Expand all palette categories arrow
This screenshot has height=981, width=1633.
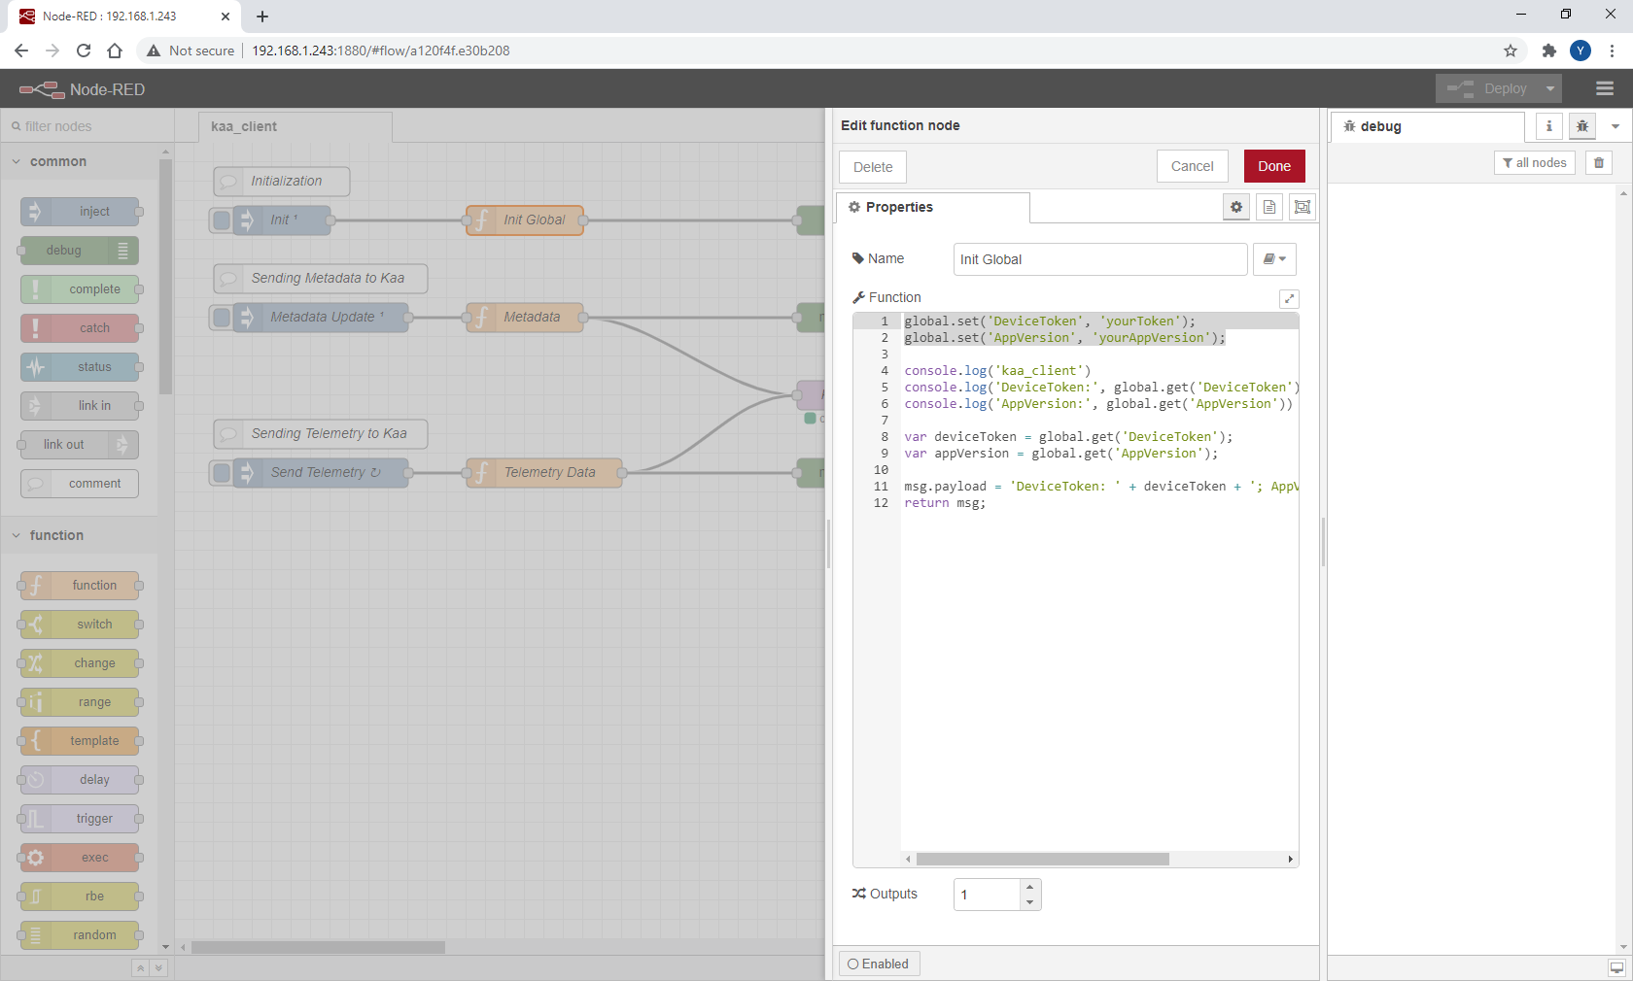point(158,968)
